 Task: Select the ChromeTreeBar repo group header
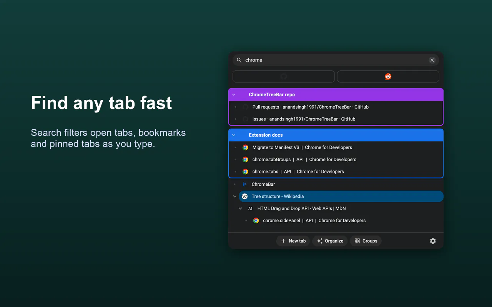pyautogui.click(x=336, y=95)
